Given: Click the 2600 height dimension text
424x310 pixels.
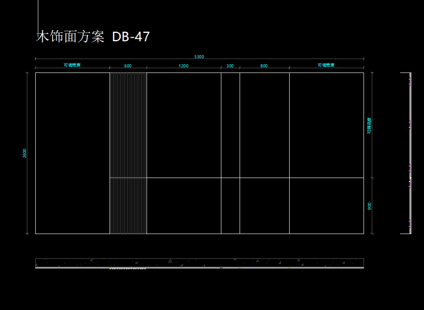Looking at the screenshot, I should click(x=25, y=153).
